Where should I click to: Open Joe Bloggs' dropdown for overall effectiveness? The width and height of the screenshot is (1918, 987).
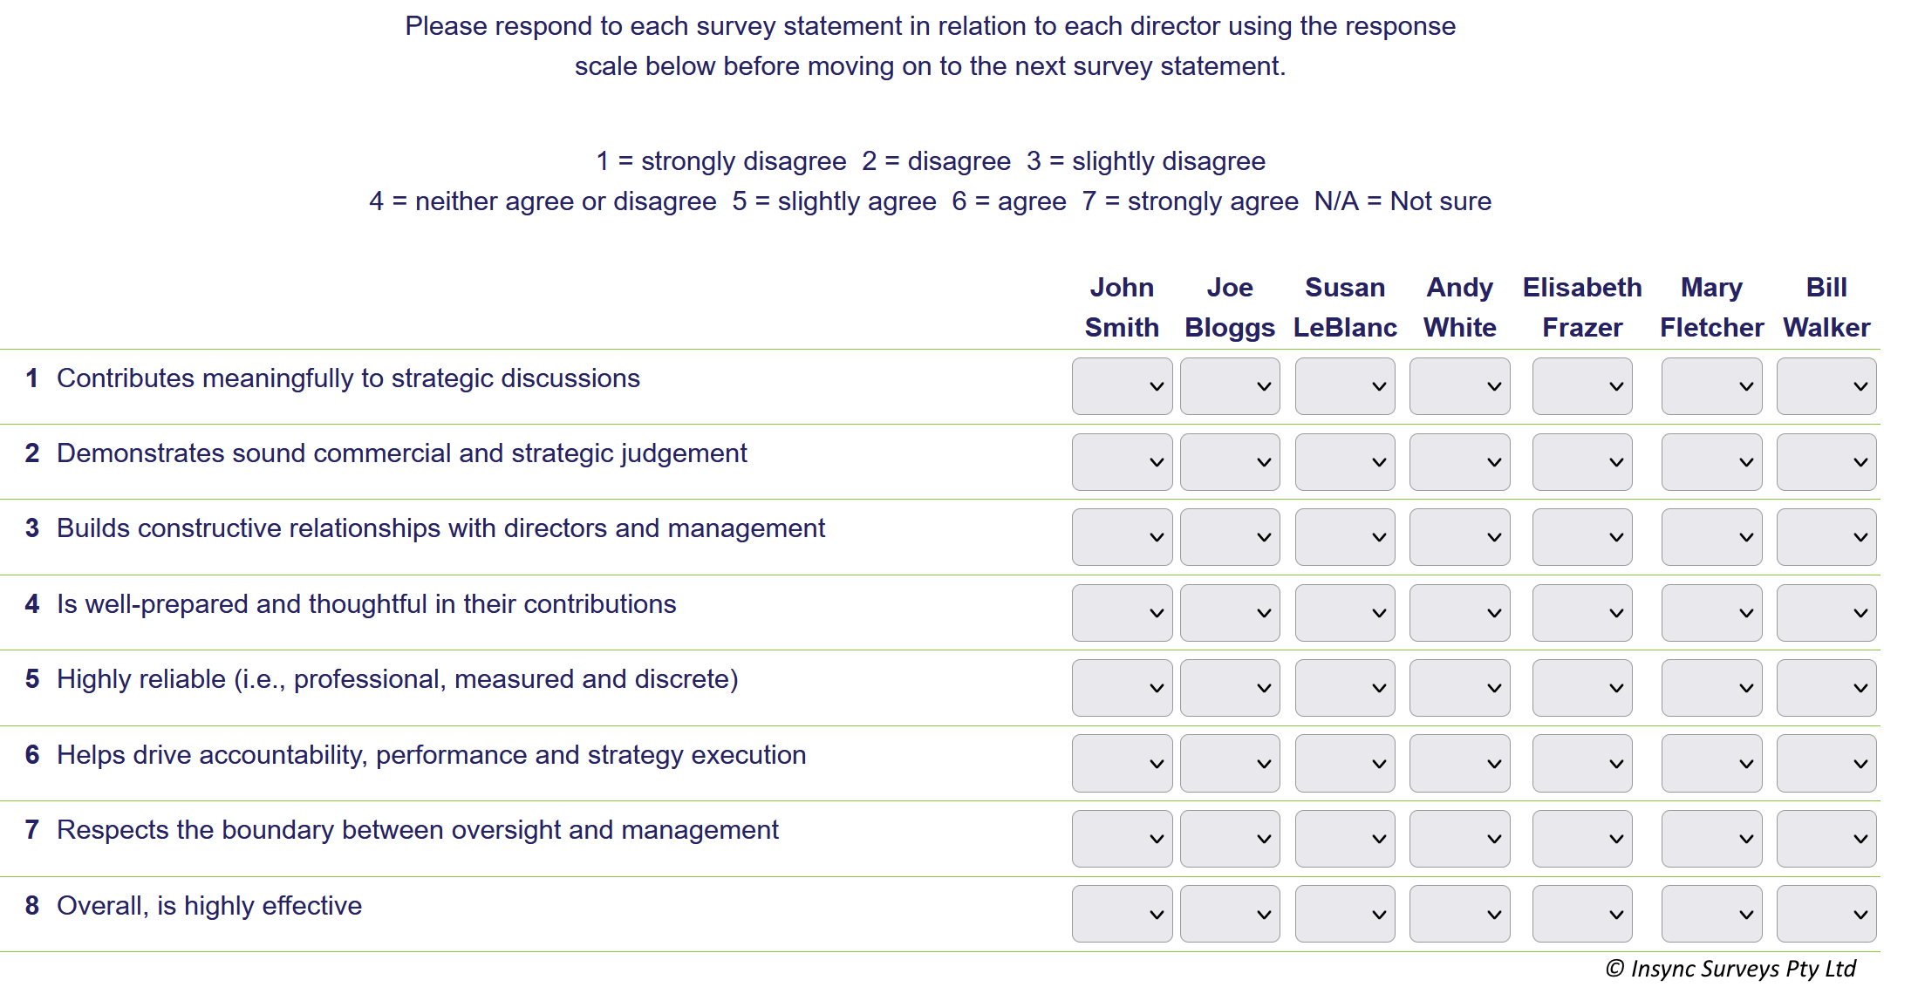pyautogui.click(x=1230, y=913)
